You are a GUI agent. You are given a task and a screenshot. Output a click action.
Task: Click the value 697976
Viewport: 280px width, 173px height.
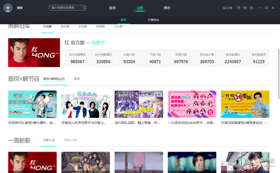coord(181,61)
